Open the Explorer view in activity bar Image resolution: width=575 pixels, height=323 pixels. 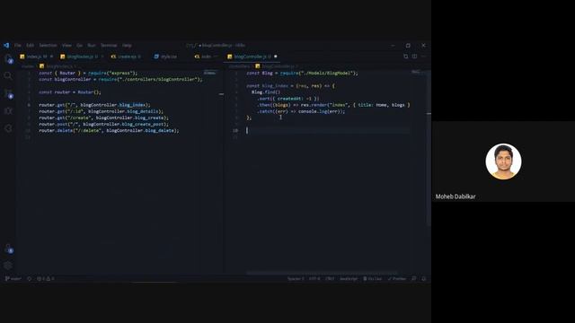click(x=8, y=58)
